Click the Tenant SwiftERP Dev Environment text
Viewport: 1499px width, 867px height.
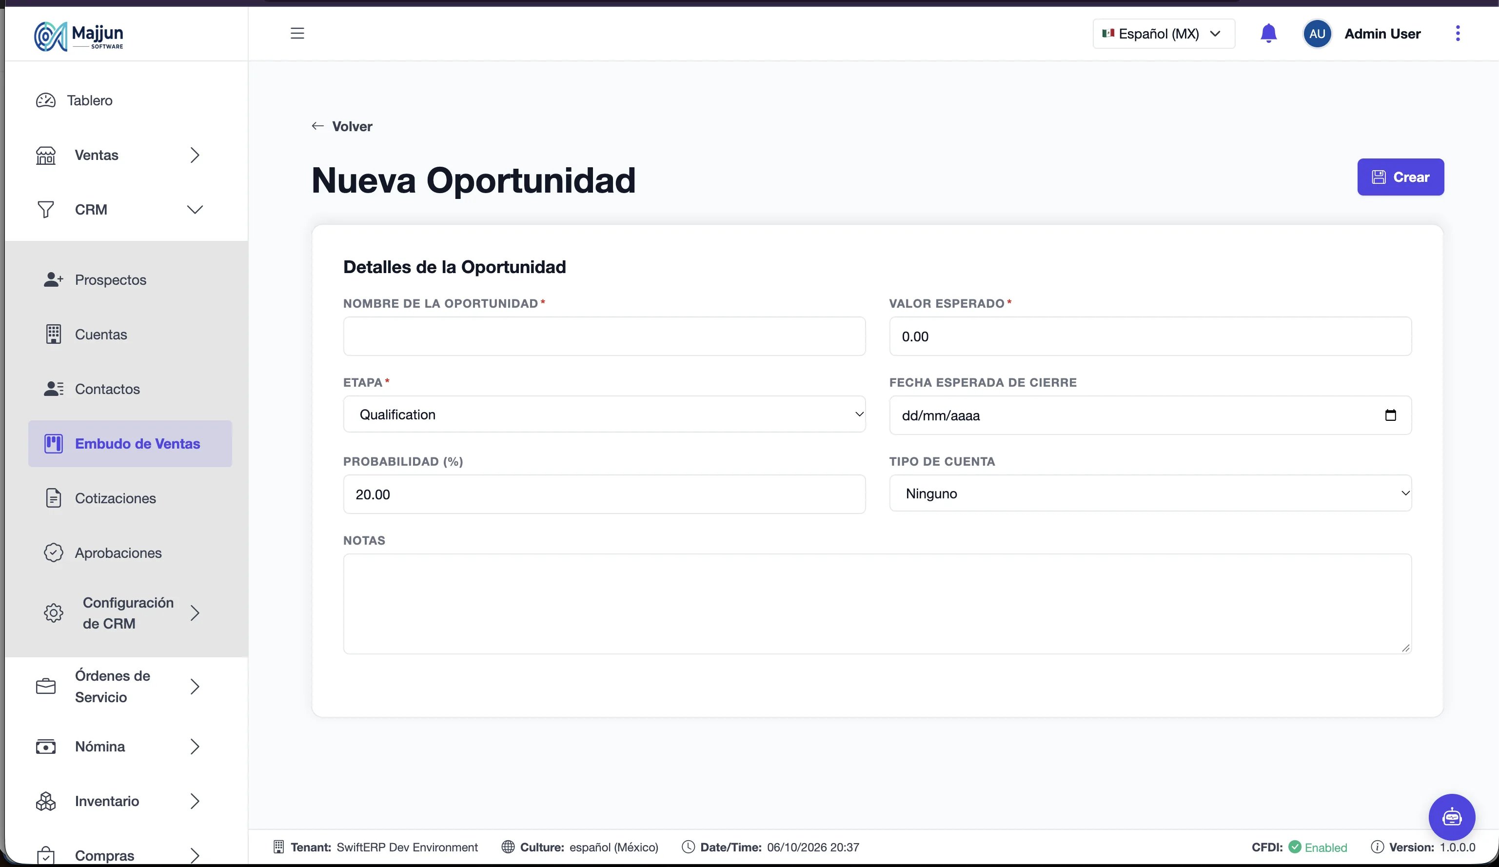[x=383, y=847]
